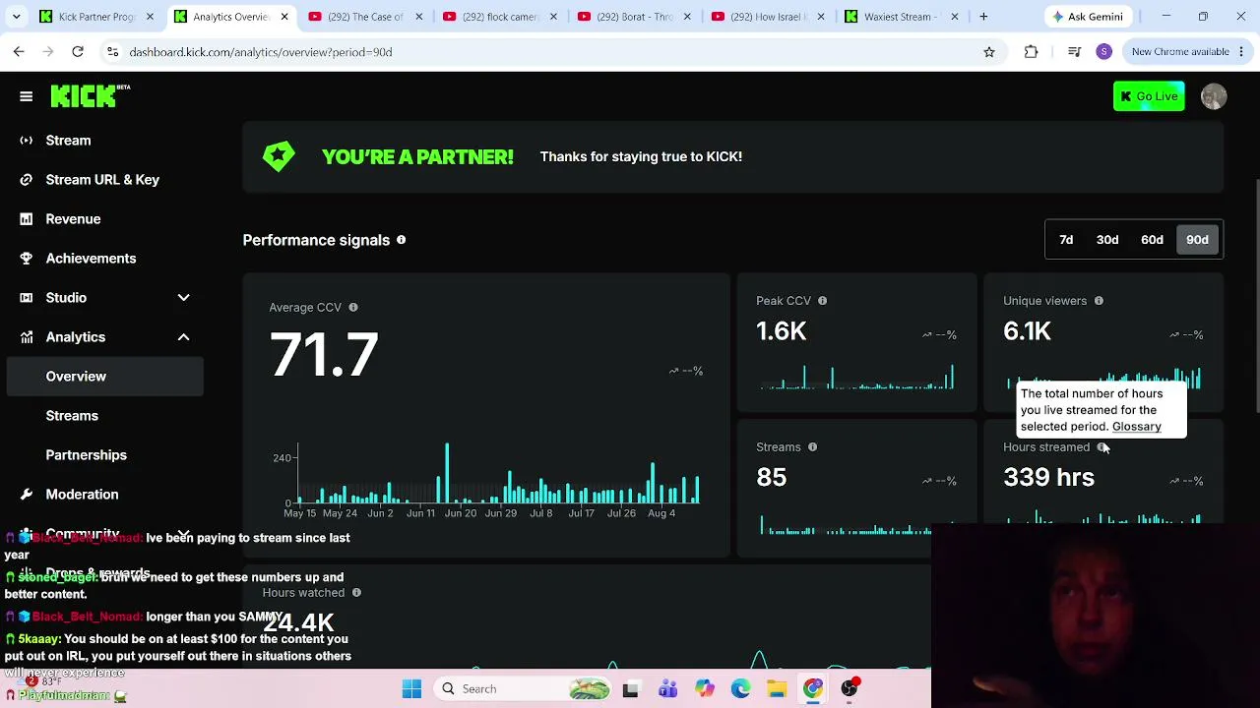Click the Studio sidebar icon
This screenshot has width=1260, height=708.
coord(27,298)
